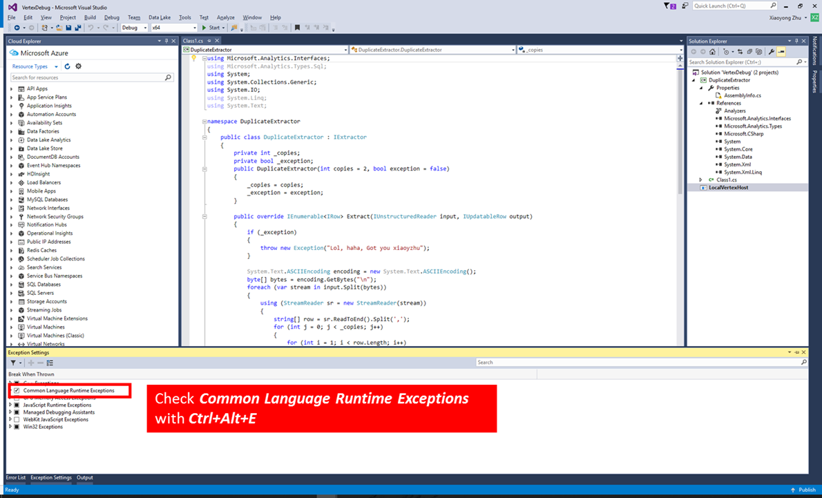The width and height of the screenshot is (822, 498).
Task: Open Cloud Explorer settings gear
Action: point(78,66)
